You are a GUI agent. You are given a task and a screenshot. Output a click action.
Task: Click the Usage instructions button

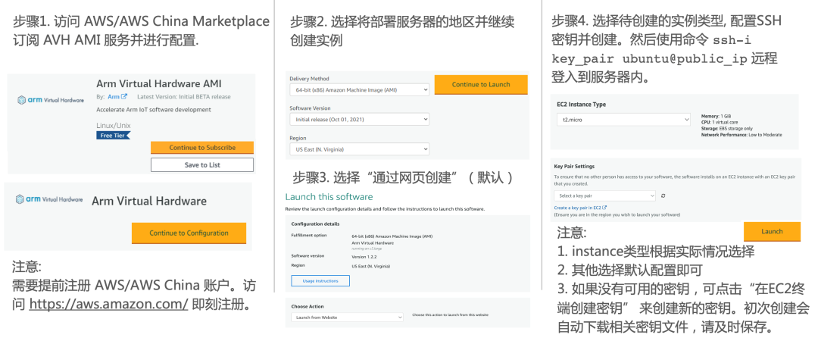point(320,281)
